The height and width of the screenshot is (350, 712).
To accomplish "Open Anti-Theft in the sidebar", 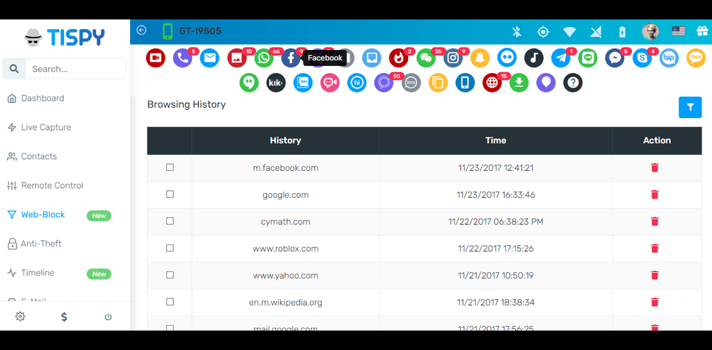I will (35, 244).
